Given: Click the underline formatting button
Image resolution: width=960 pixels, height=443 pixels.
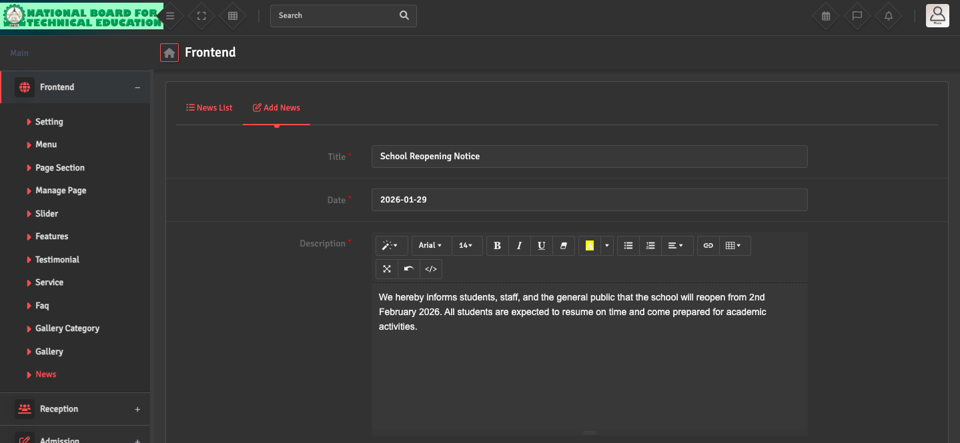Looking at the screenshot, I should coord(541,246).
